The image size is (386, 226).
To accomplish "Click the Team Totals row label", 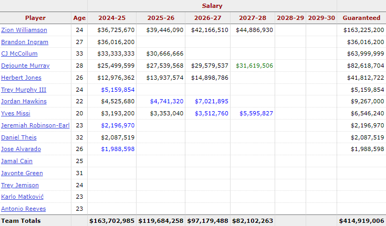I will [20, 221].
